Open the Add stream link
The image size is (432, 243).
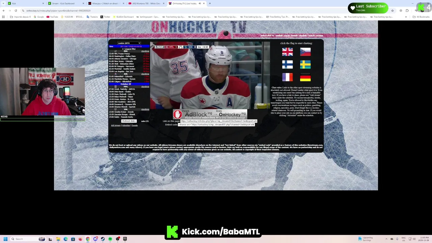click(116, 126)
